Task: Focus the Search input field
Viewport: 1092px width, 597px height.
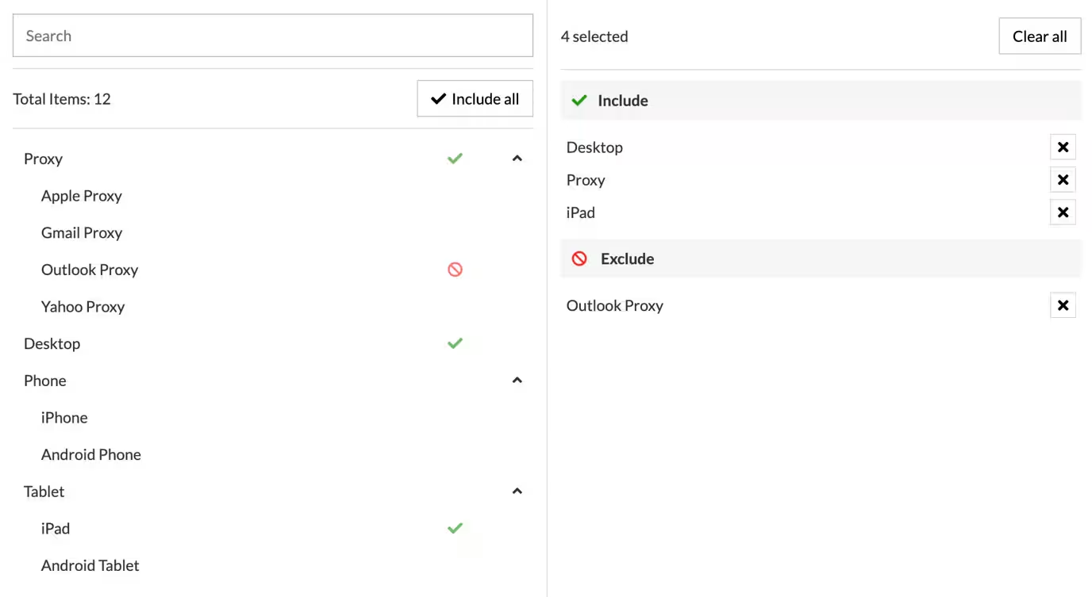Action: tap(272, 36)
